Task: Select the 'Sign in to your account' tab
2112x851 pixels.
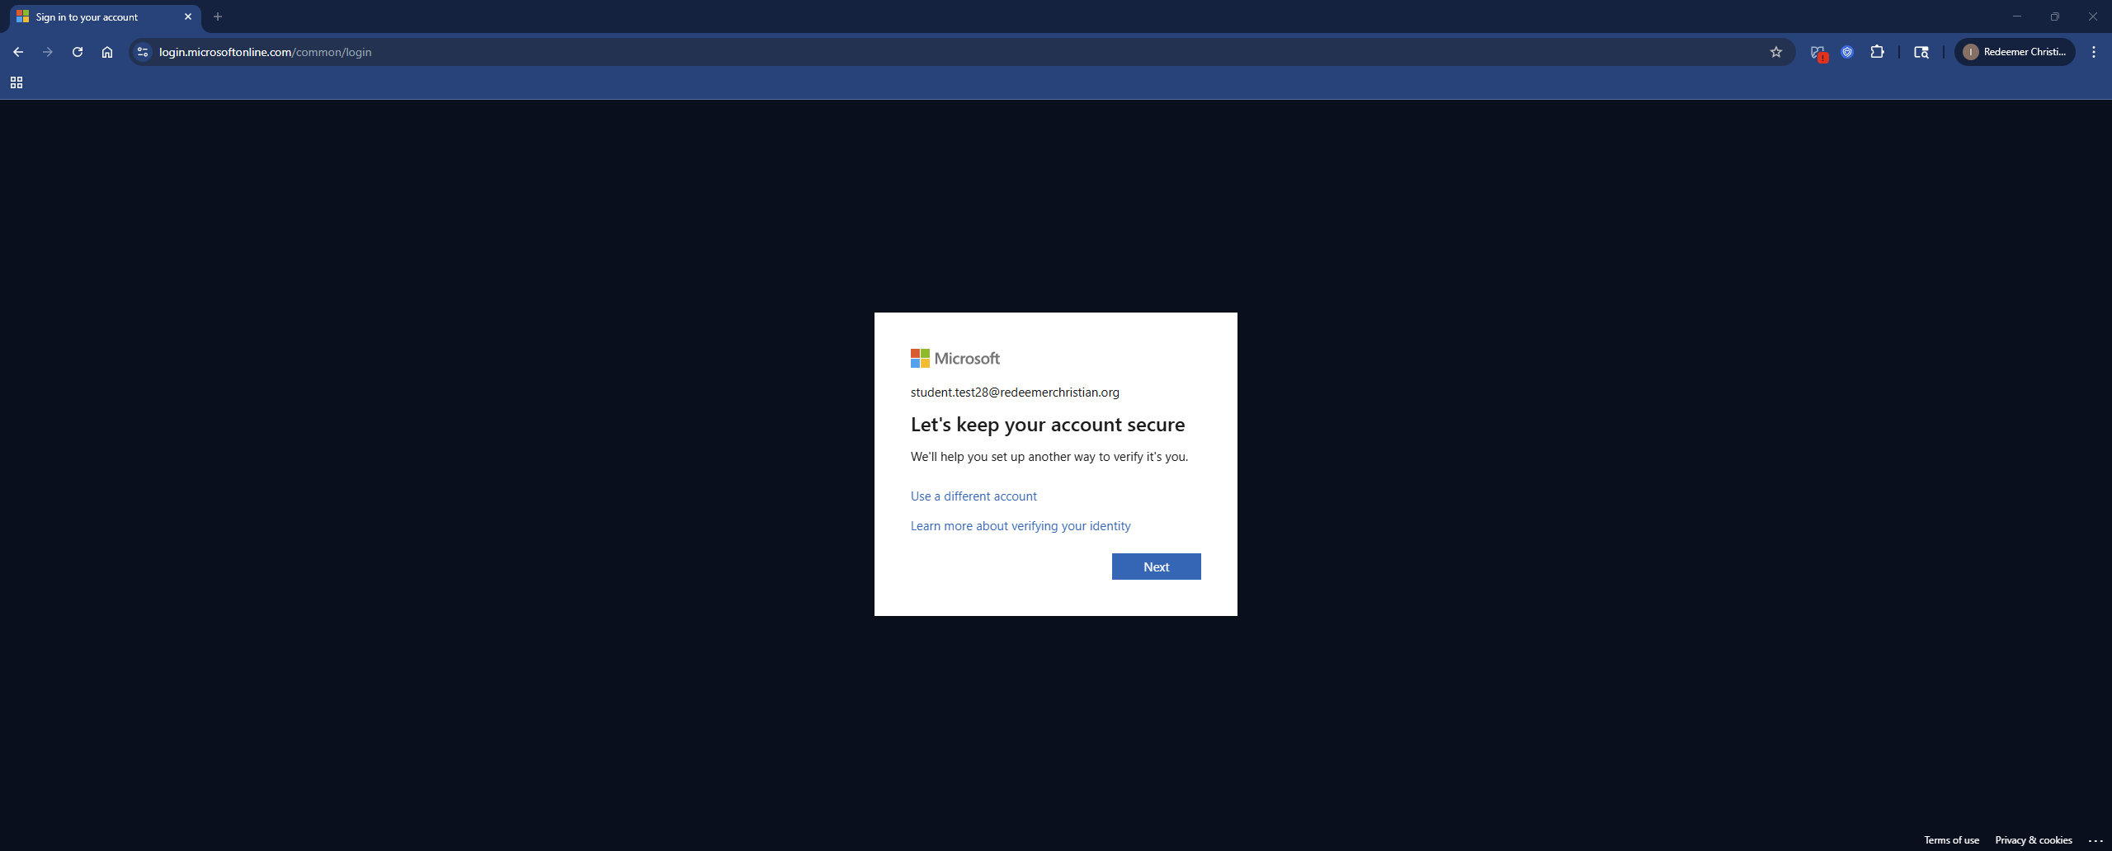Action: pyautogui.click(x=105, y=17)
